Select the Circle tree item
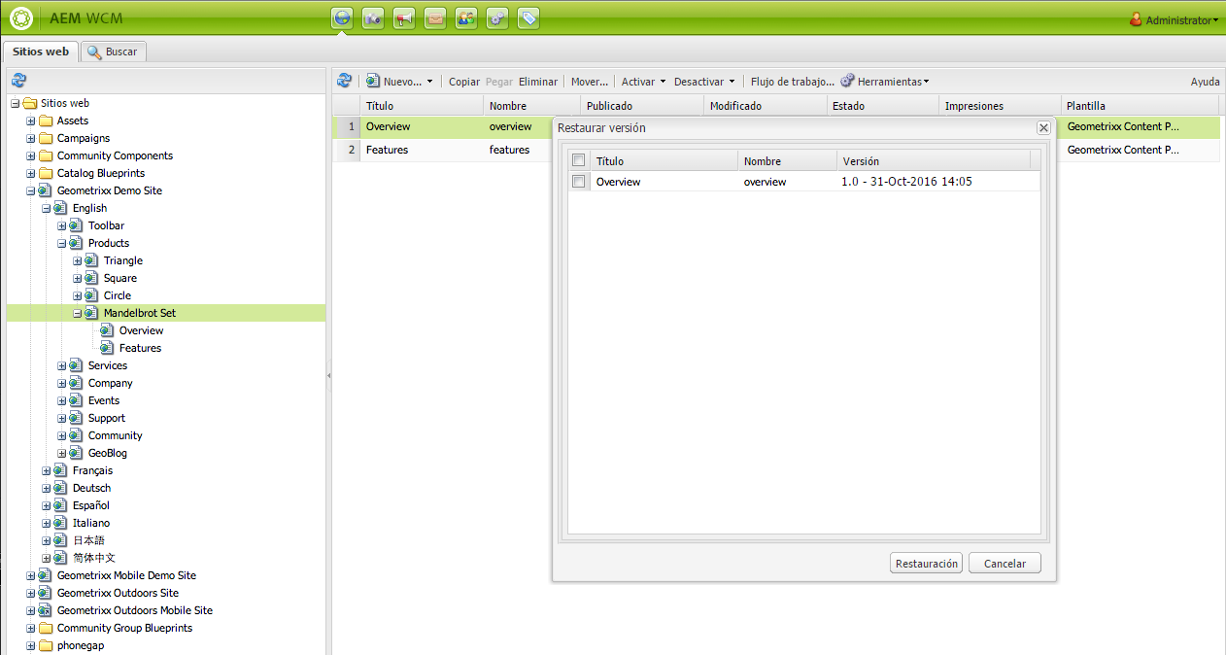The height and width of the screenshot is (655, 1226). click(x=118, y=295)
